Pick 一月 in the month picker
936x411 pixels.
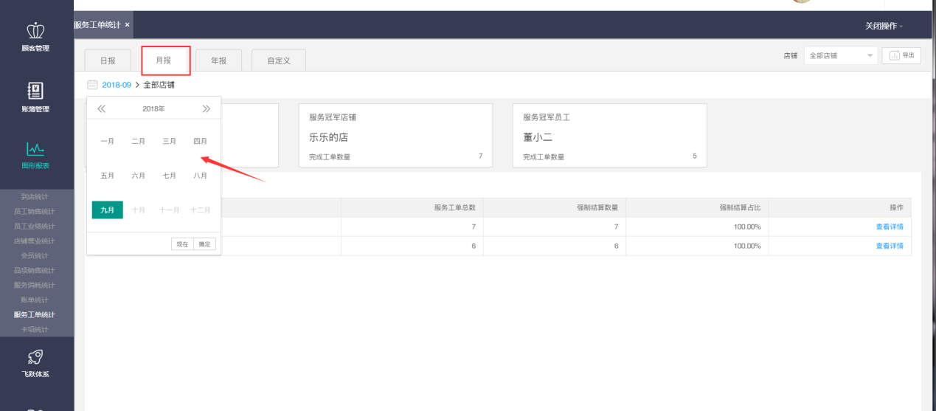tap(107, 141)
